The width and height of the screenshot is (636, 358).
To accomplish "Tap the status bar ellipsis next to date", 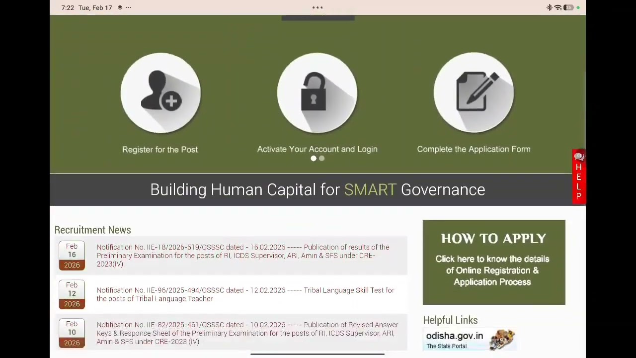I will 128,7.
